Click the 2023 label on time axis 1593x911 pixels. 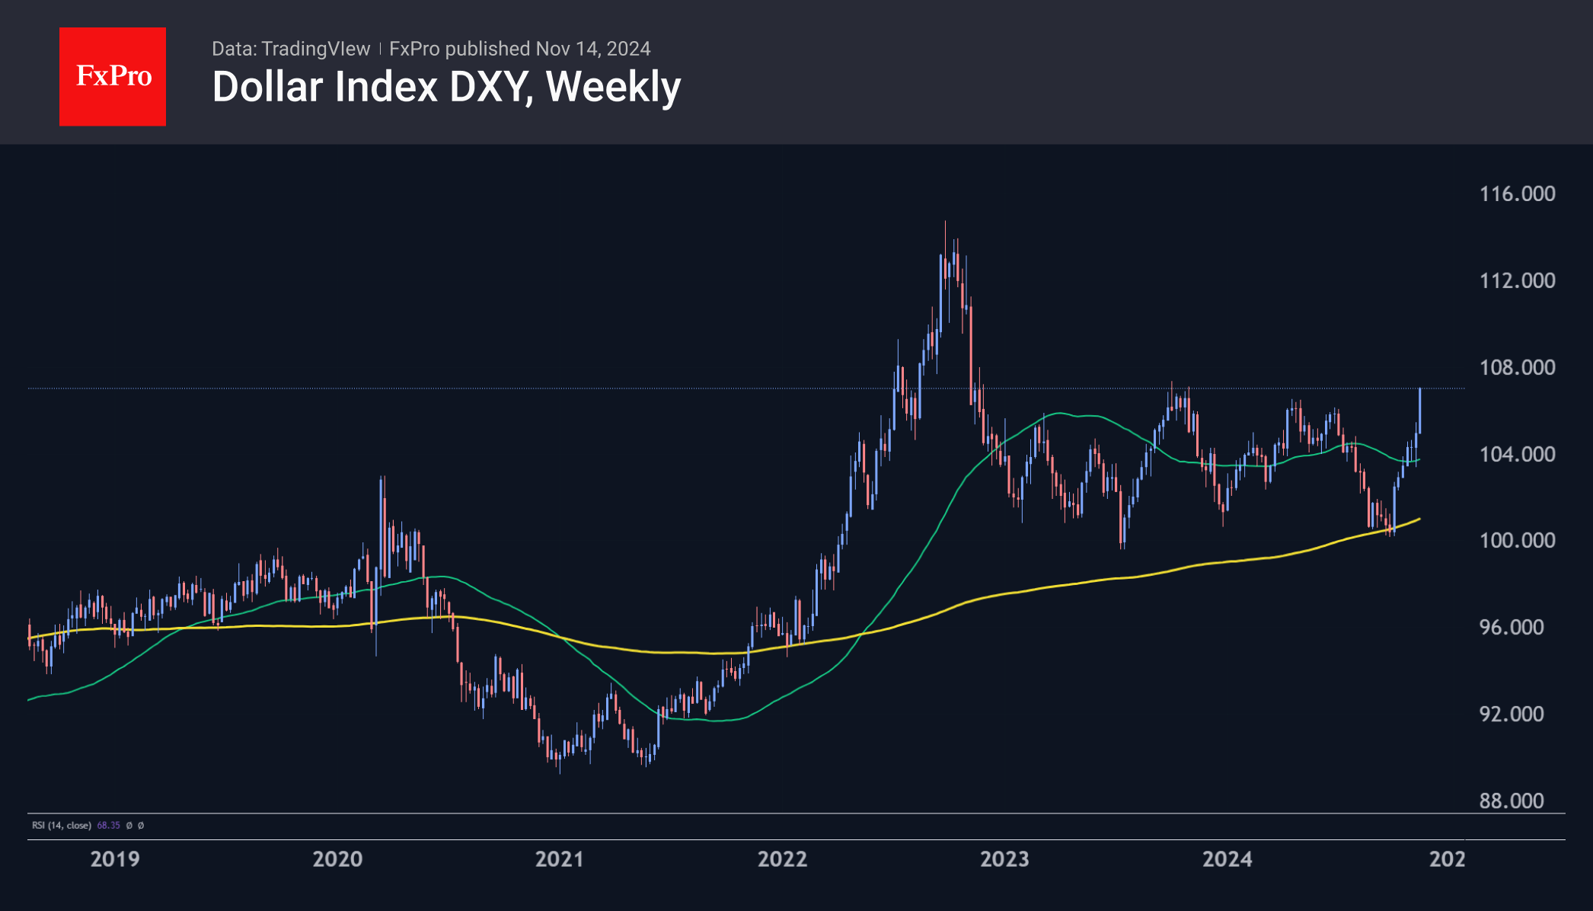[1004, 859]
